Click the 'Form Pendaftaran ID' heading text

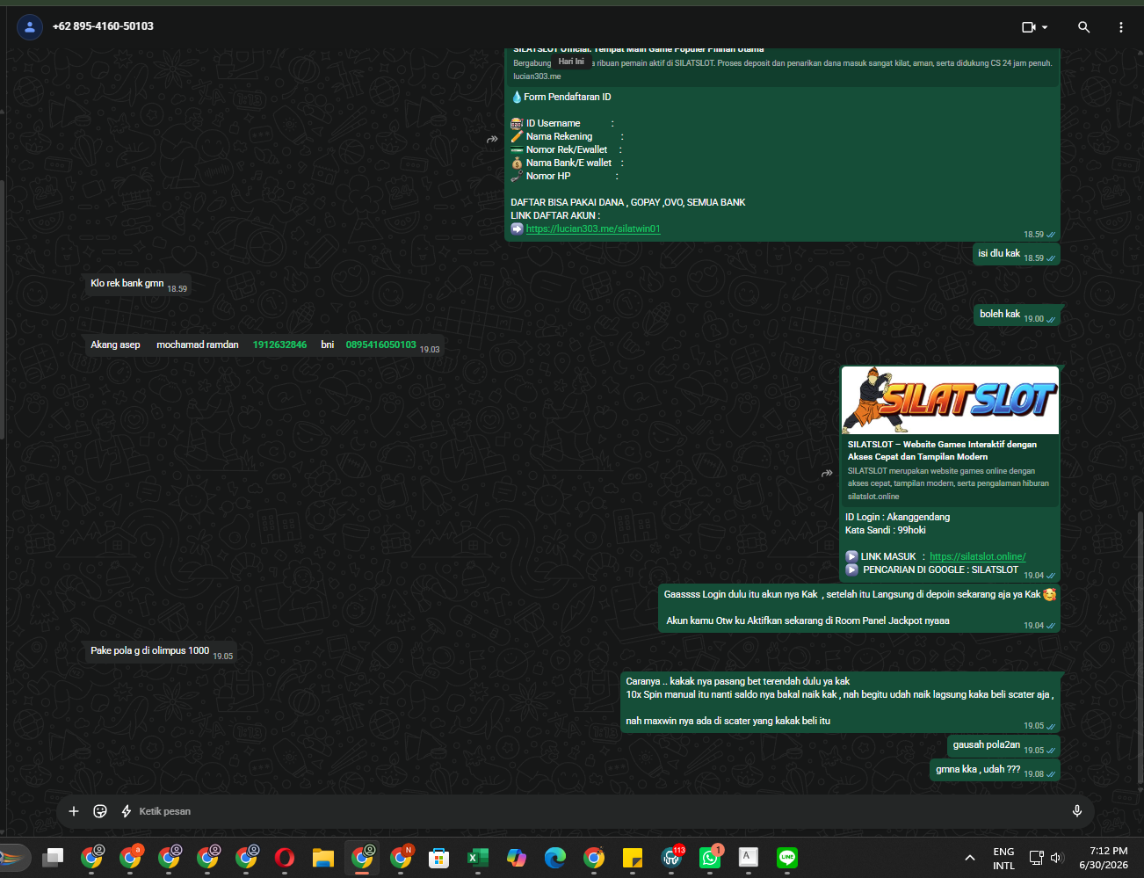pos(568,97)
